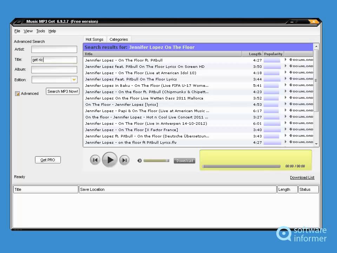
Task: Skip to previous track
Action: coord(95,160)
